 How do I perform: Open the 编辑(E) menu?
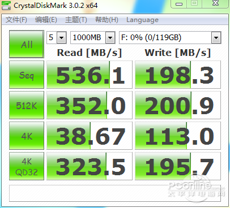click(x=46, y=20)
